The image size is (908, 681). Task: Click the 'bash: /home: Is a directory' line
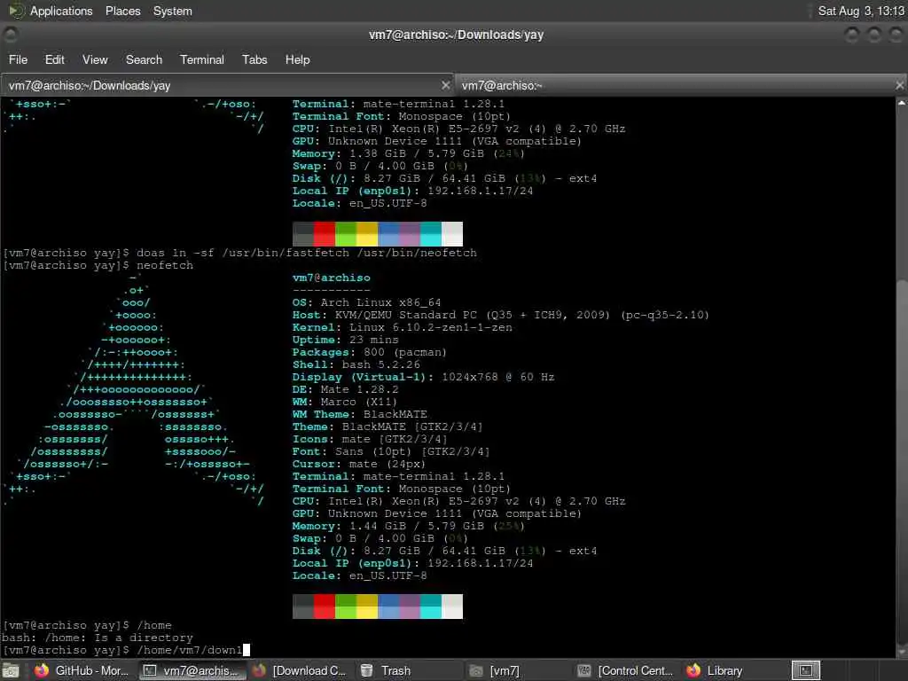[x=98, y=638]
